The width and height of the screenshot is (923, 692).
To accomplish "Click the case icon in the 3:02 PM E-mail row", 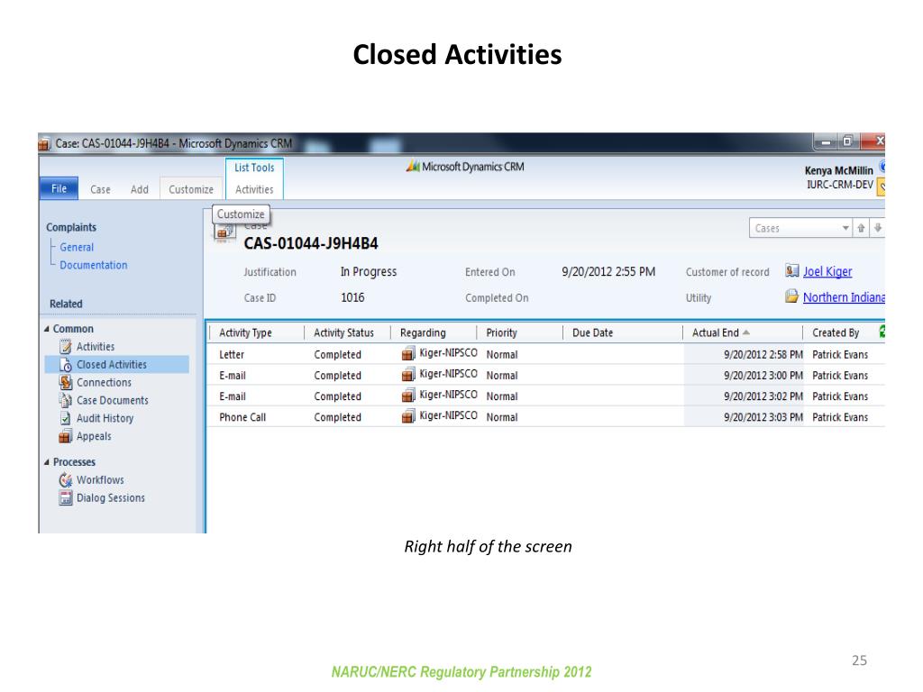I will click(408, 396).
